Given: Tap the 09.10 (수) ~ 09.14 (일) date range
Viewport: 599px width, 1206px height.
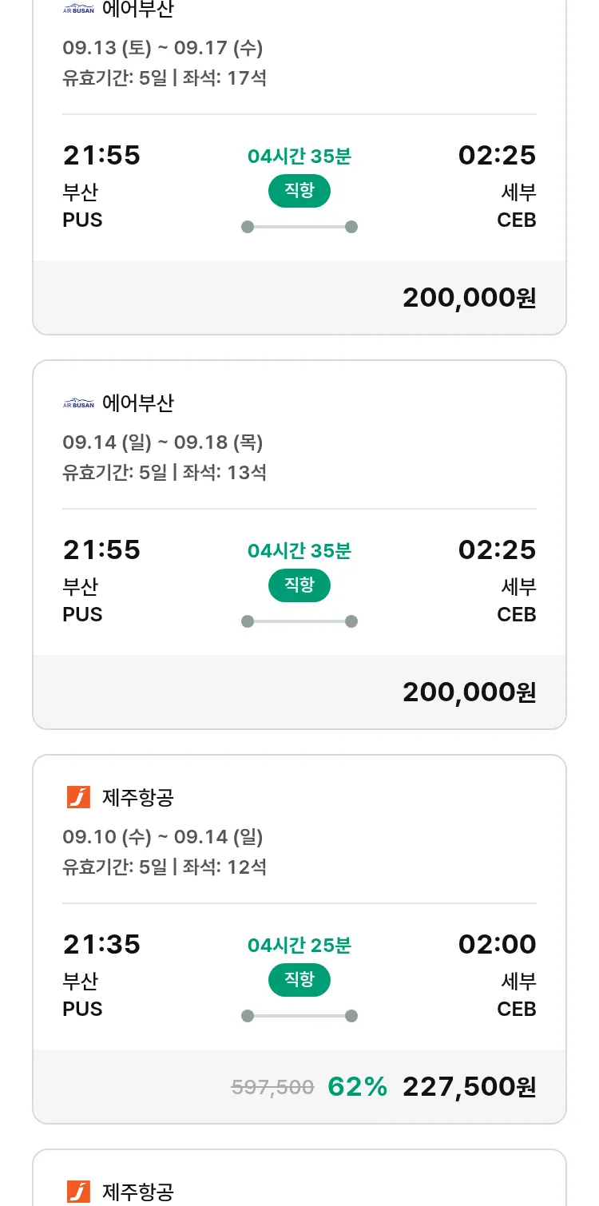Looking at the screenshot, I should click(x=163, y=837).
